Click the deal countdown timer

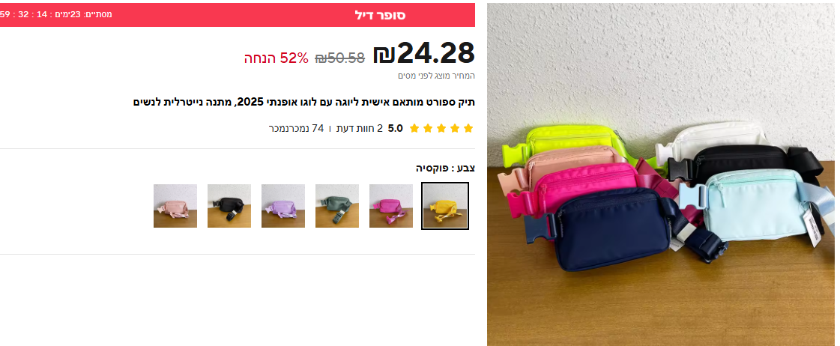tap(56, 14)
